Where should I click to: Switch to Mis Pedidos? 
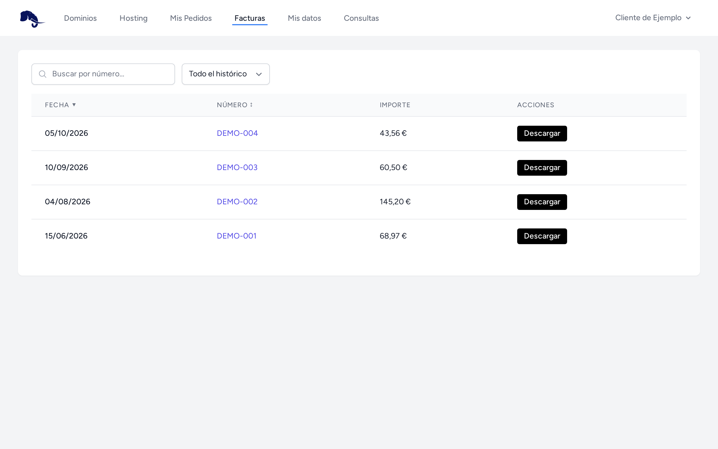coord(191,18)
